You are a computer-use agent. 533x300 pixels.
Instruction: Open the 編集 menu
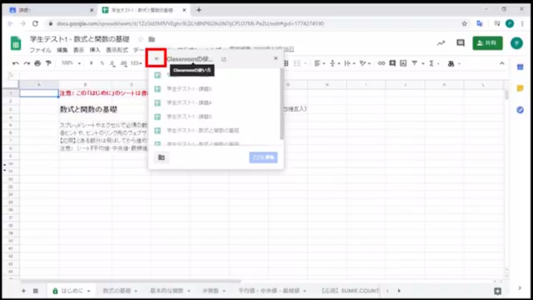(62, 50)
